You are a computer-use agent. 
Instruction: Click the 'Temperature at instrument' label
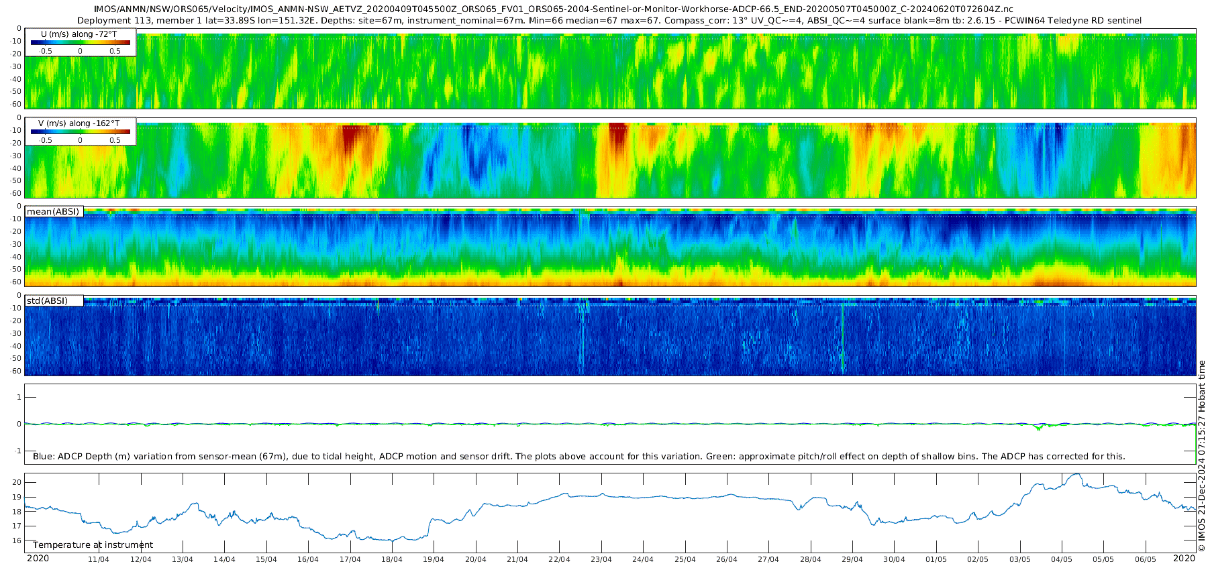pos(93,545)
